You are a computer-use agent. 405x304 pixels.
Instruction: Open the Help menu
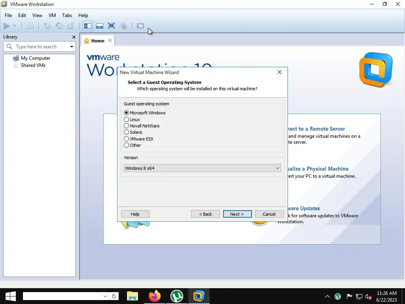(x=83, y=15)
